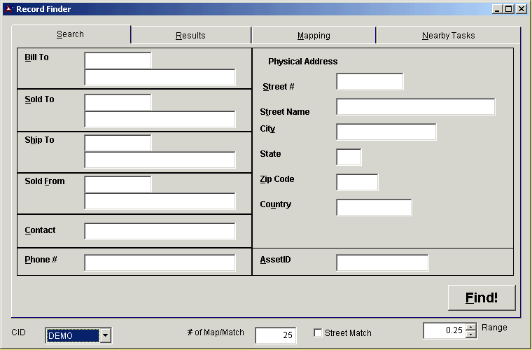Focus the State input box

point(349,157)
